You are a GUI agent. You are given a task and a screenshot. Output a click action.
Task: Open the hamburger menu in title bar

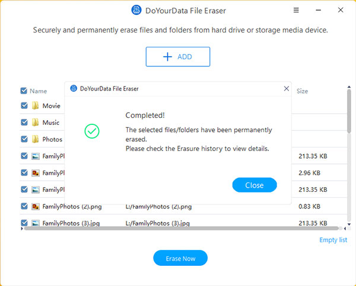click(296, 10)
